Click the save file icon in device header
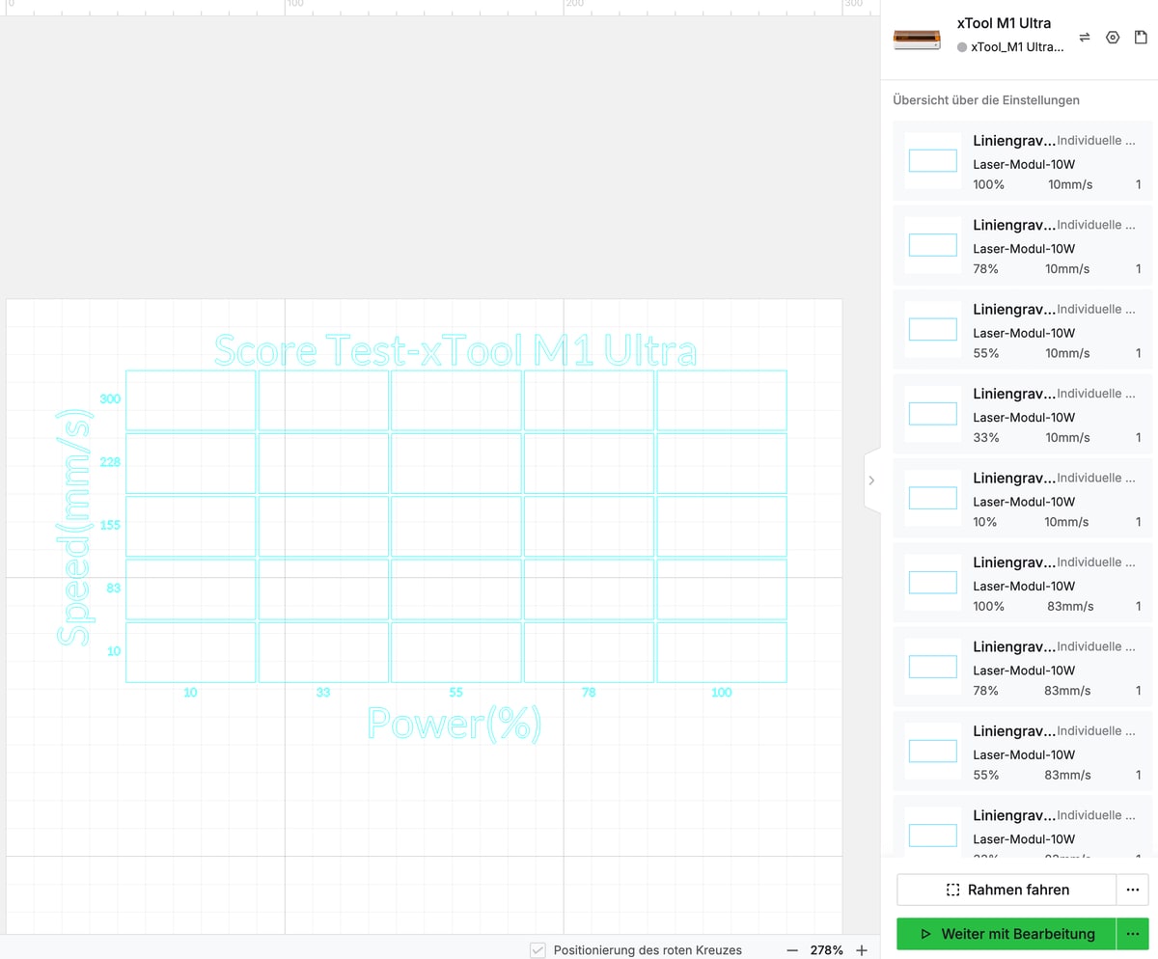The width and height of the screenshot is (1158, 959). pyautogui.click(x=1141, y=38)
